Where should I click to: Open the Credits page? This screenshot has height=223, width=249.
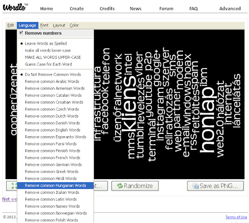[107, 9]
